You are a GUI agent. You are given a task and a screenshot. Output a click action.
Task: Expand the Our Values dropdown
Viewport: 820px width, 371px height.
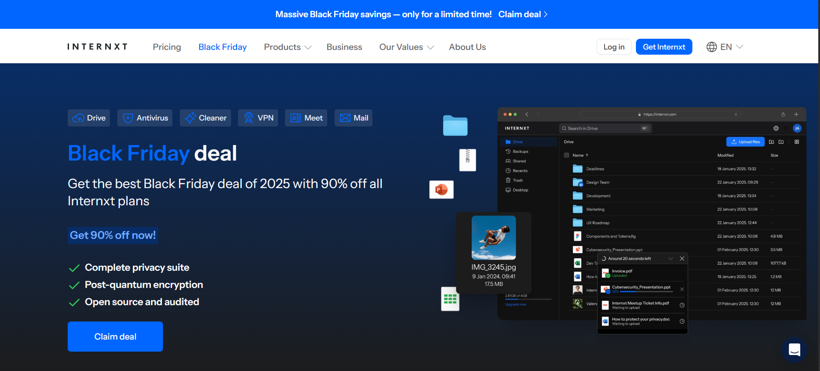tap(406, 47)
